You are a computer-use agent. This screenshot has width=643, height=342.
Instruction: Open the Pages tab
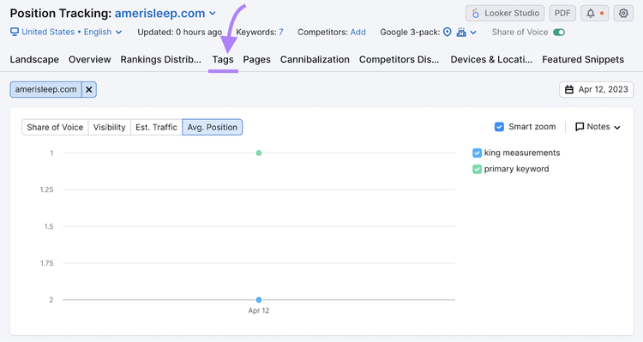click(256, 59)
